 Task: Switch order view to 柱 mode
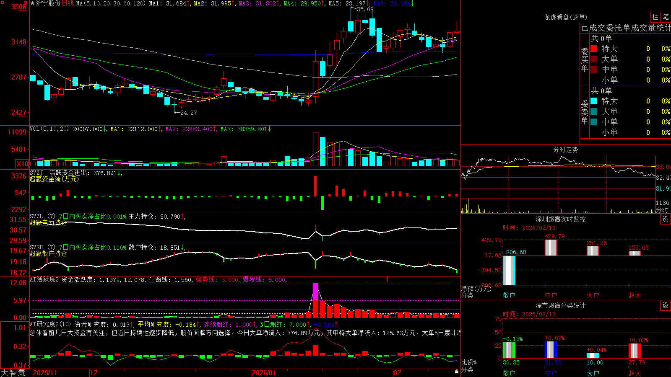(x=655, y=17)
